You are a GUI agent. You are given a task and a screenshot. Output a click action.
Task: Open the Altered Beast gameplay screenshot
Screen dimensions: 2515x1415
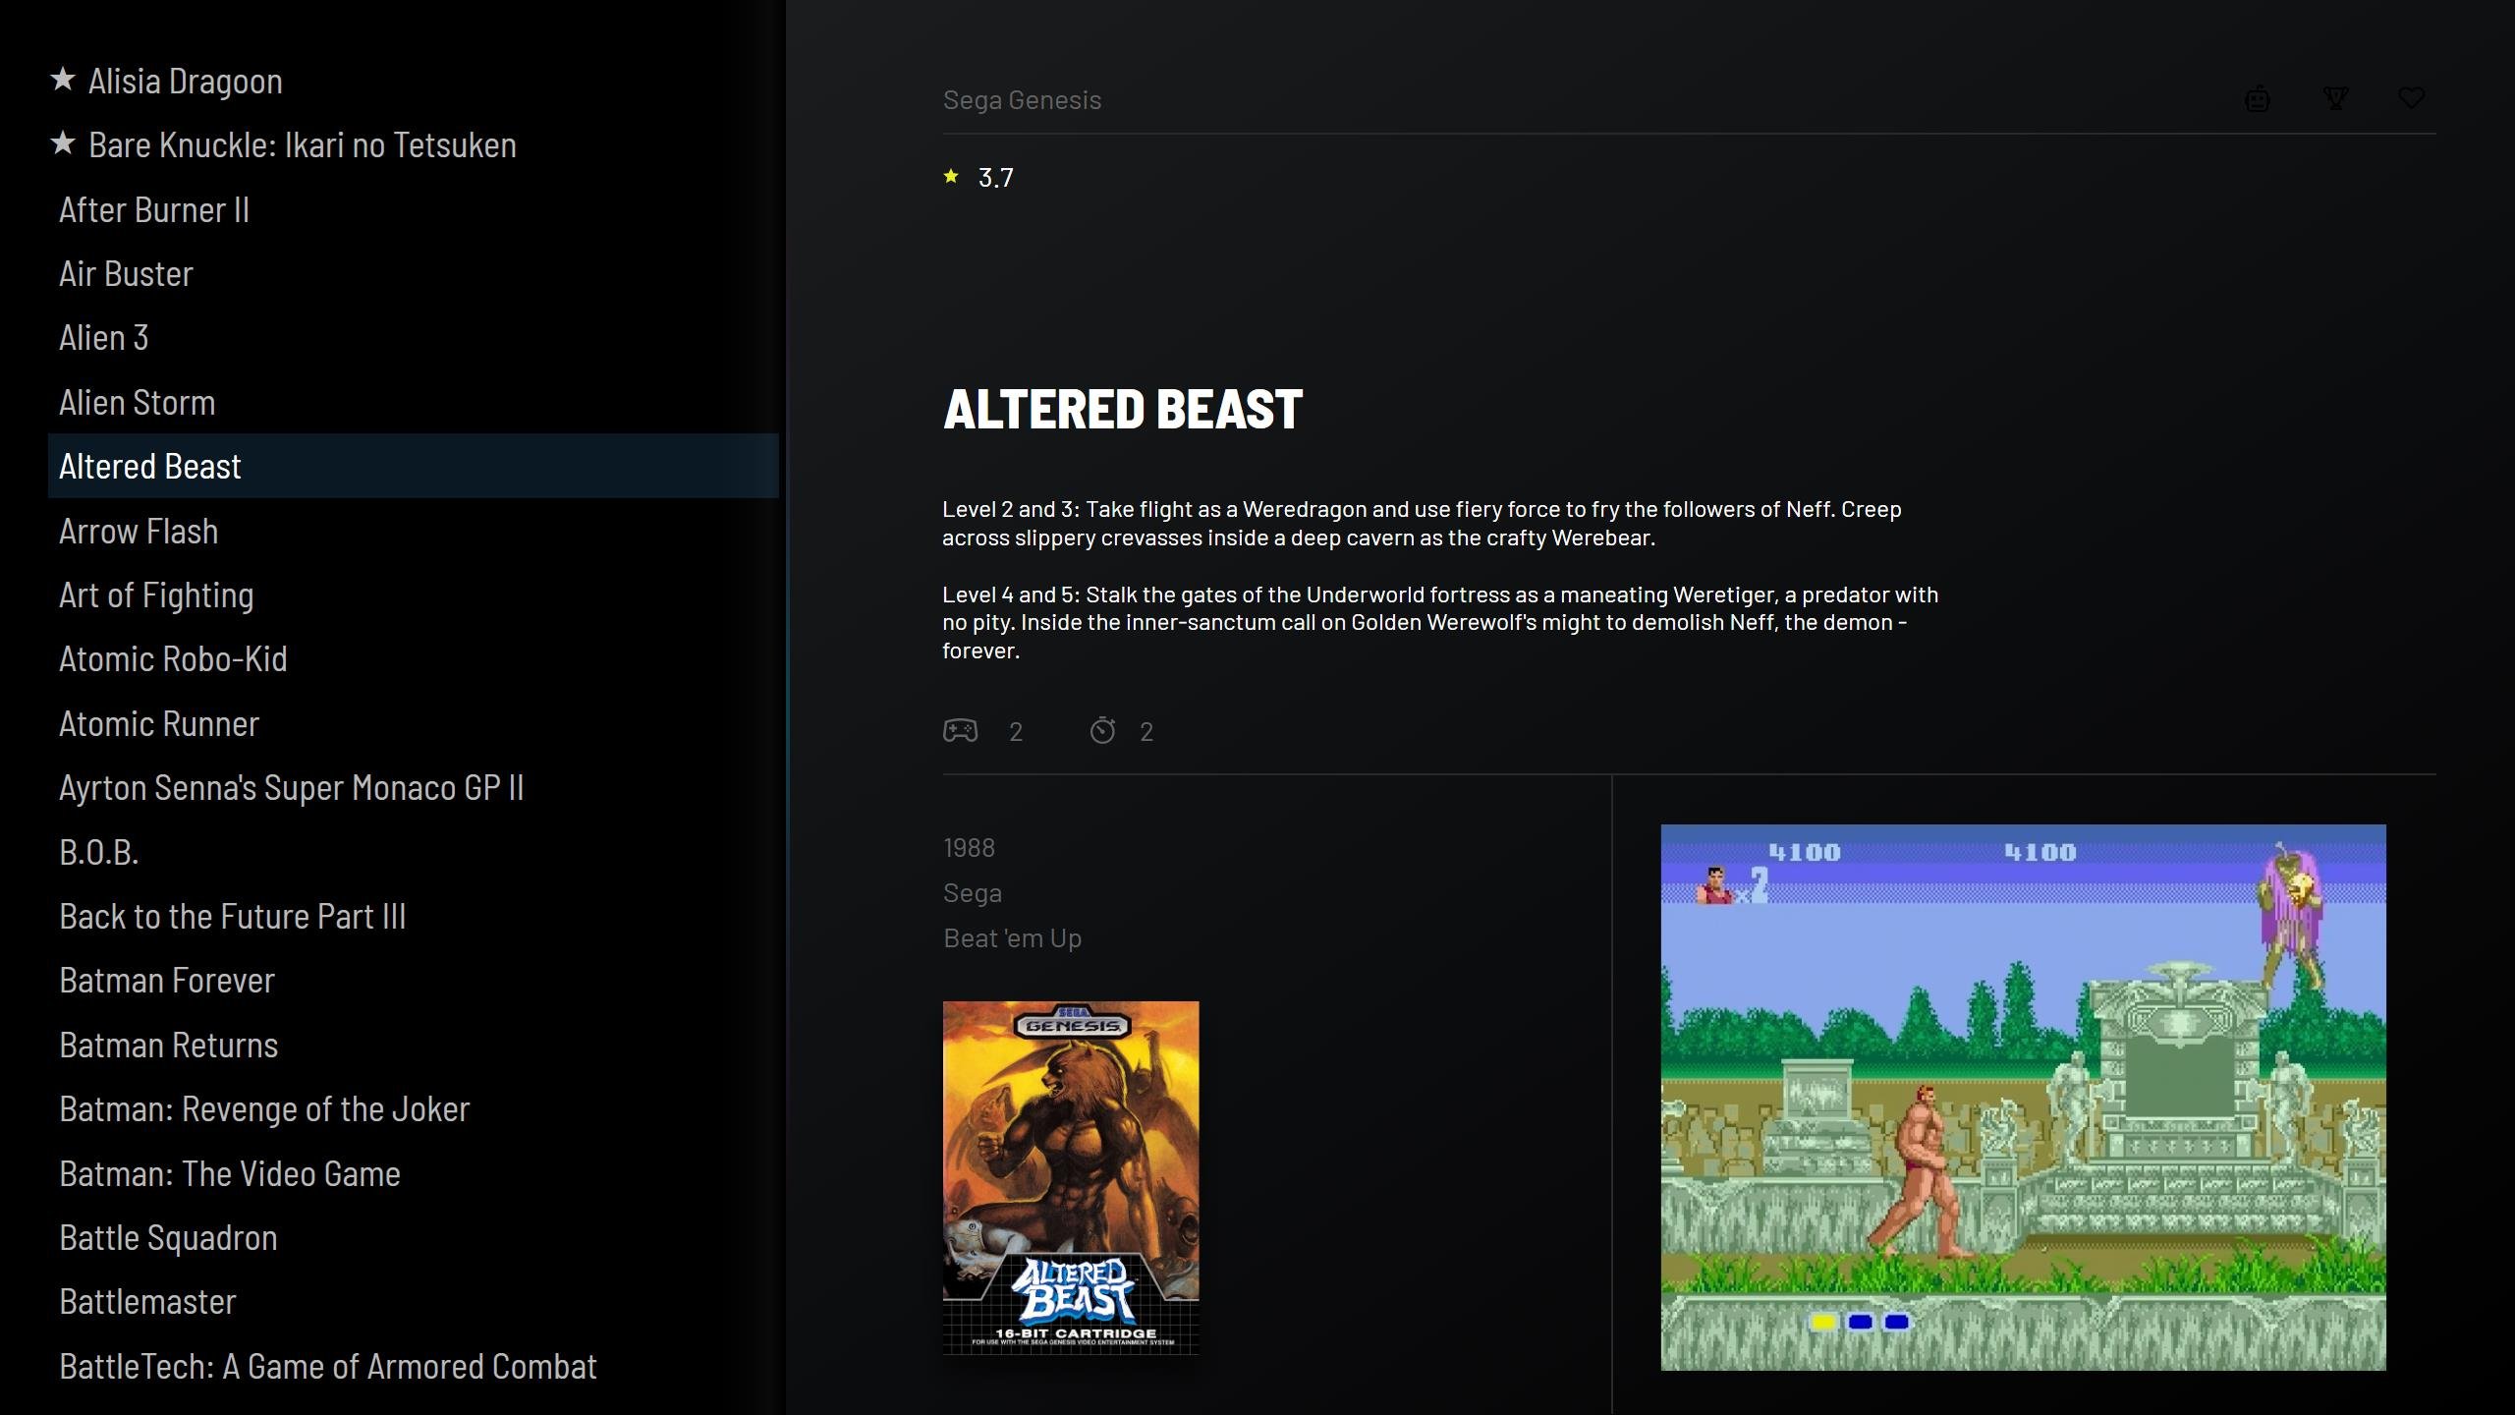(2023, 1098)
